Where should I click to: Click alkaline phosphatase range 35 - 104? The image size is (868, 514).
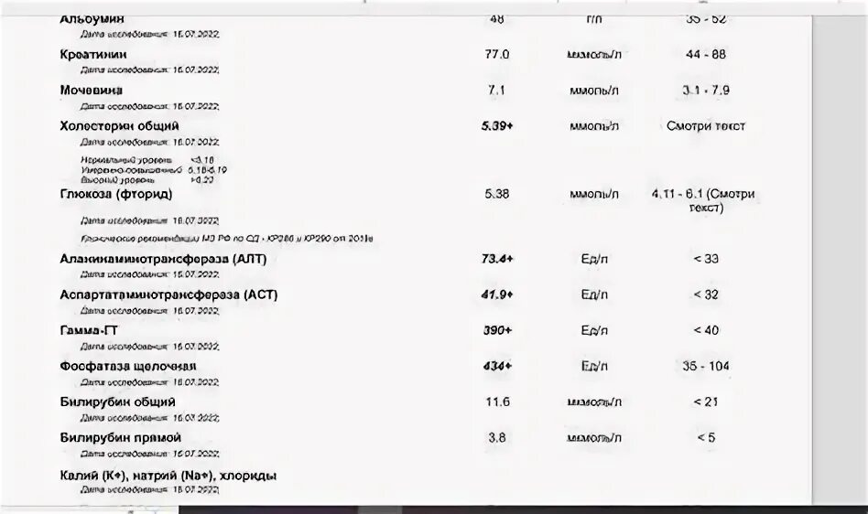tap(705, 366)
